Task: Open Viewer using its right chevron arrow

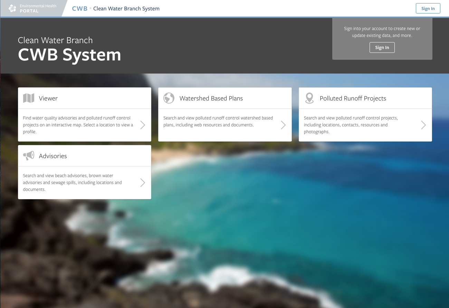Action: (x=143, y=125)
